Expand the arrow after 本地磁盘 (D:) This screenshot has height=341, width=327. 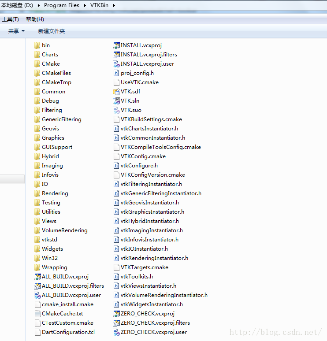pos(38,5)
